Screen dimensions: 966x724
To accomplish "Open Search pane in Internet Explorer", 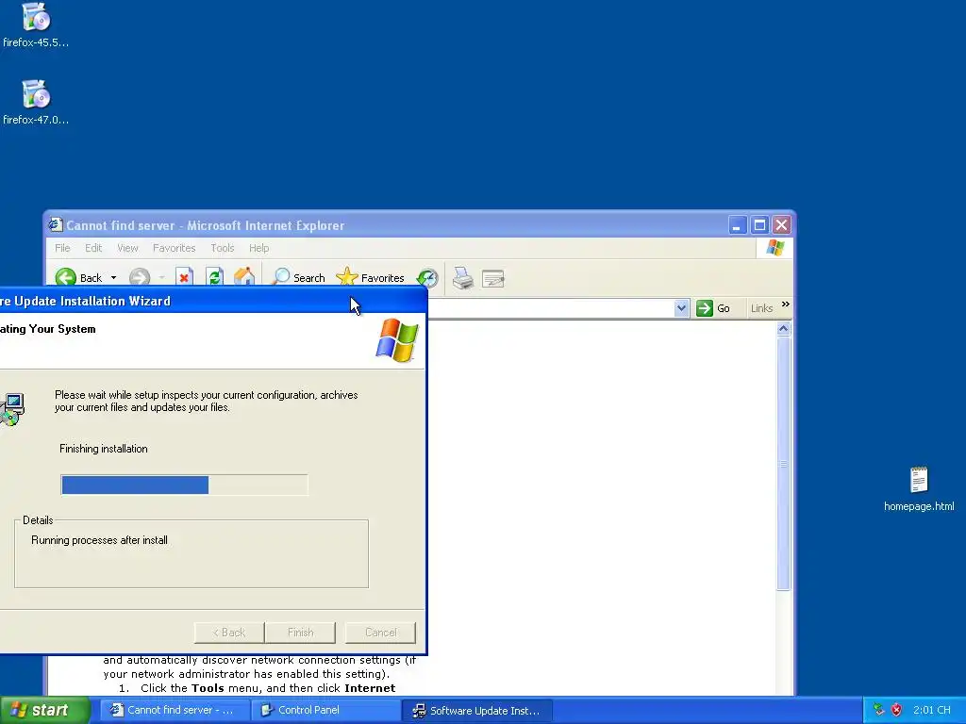I will tap(299, 278).
